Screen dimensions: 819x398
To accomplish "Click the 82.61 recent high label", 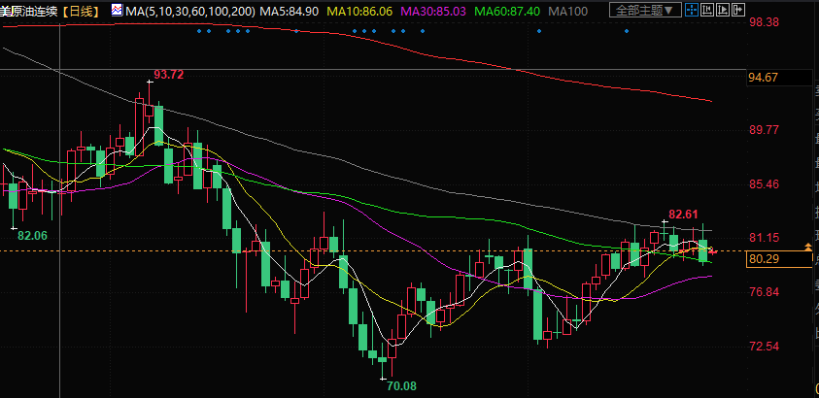I will coord(684,214).
